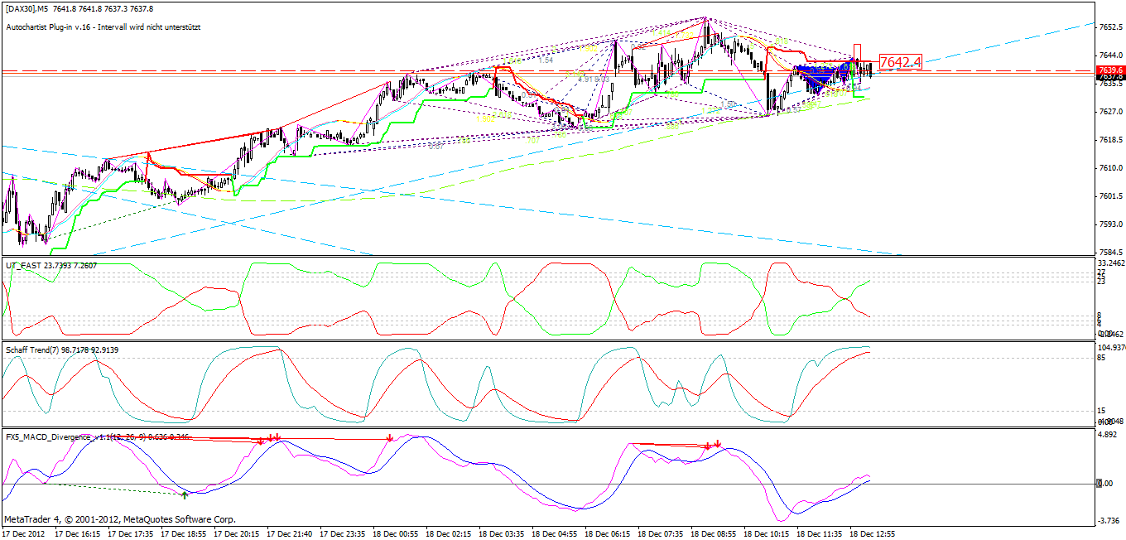
Task: Click the -3.736 value on MACD scale
Action: [1109, 520]
